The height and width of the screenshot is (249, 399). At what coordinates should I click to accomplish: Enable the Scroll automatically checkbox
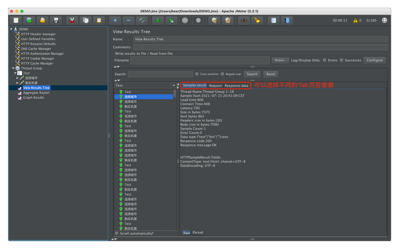117,233
